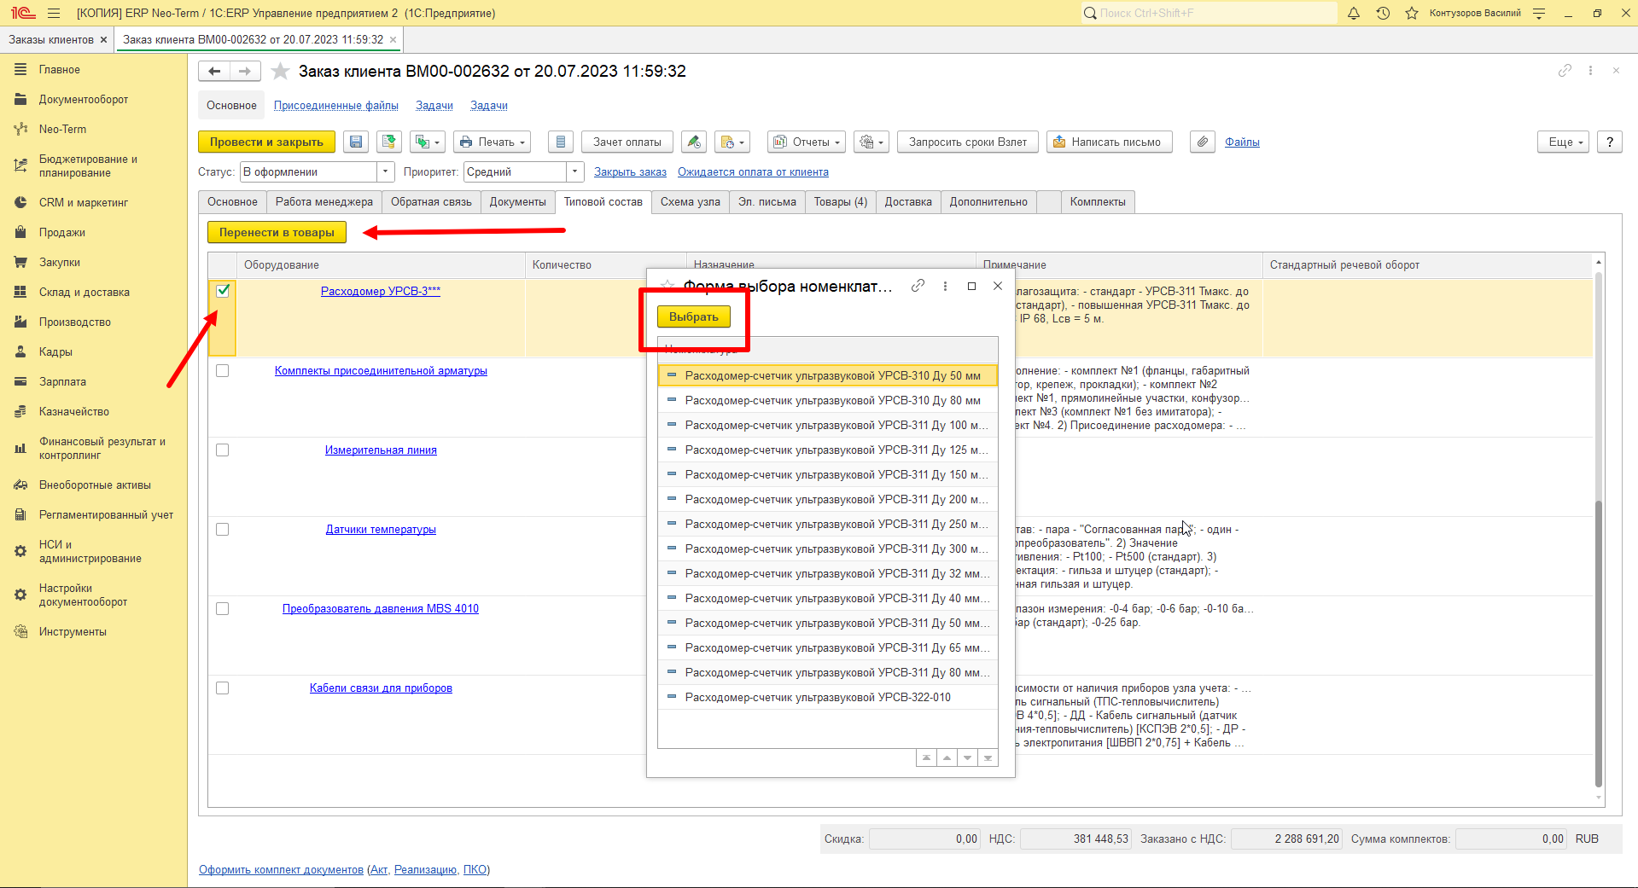Viewport: 1638px width, 888px height.
Task: Check the Измерительная линия checkbox
Action: (223, 450)
